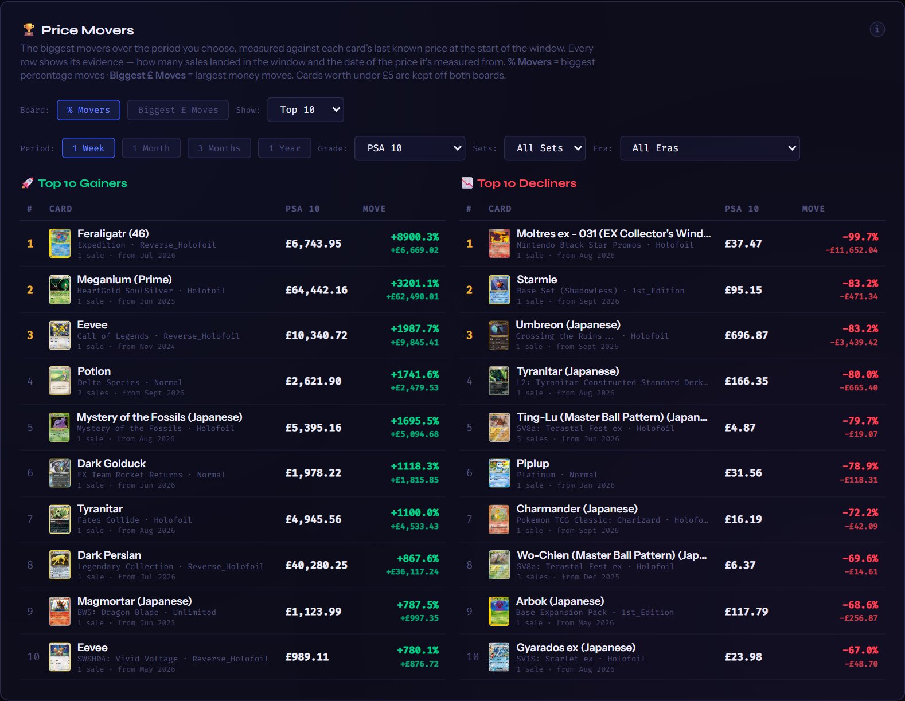Select the 1 Week period

coord(88,148)
